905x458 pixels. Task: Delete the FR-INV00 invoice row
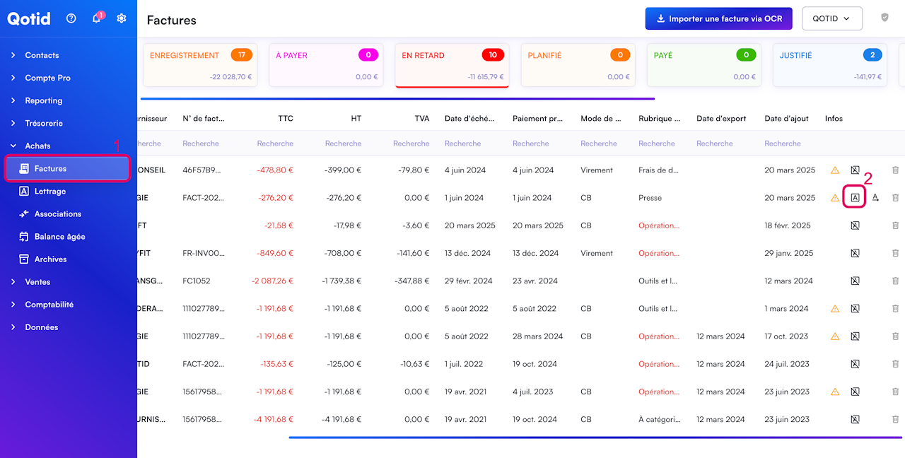[895, 253]
